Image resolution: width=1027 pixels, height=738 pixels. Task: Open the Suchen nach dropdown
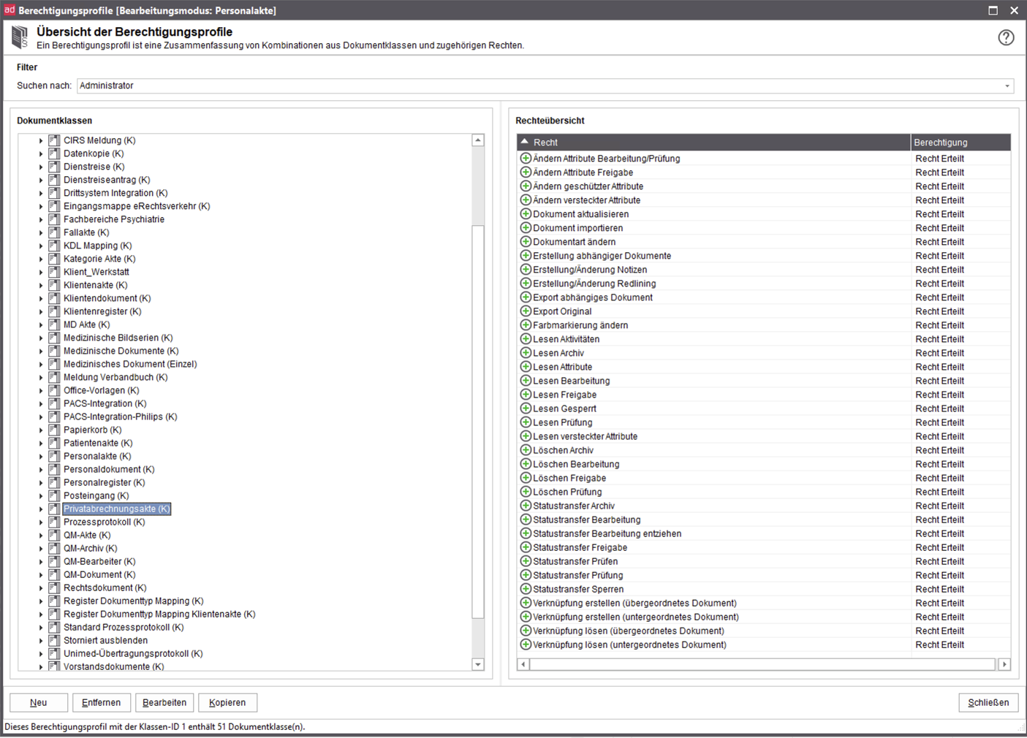pyautogui.click(x=1007, y=85)
